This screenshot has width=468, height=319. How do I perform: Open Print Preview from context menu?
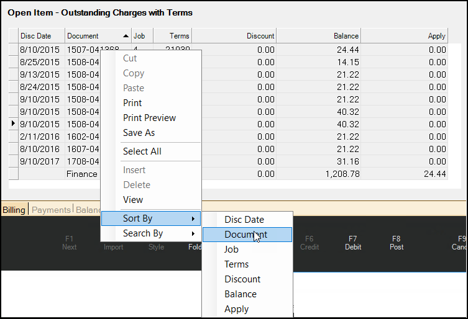point(149,117)
